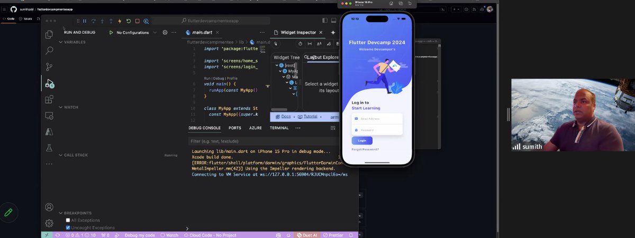Open the No Configurations dropdown
The width and height of the screenshot is (635, 238).
(x=137, y=32)
